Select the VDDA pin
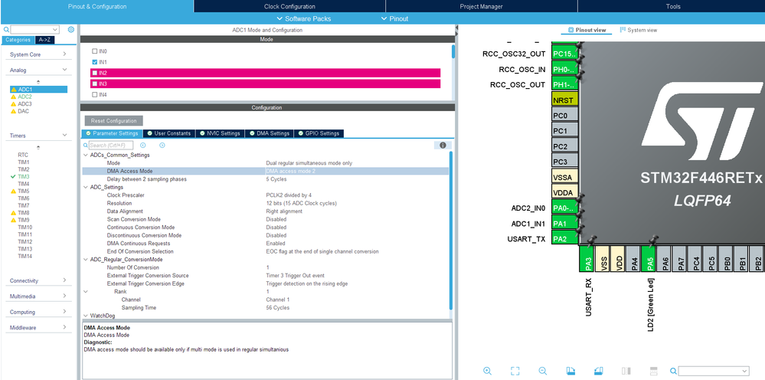Viewport: 765px width, 380px height. click(x=565, y=192)
